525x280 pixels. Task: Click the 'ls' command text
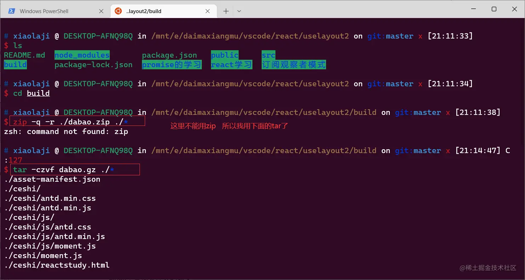tap(18, 46)
